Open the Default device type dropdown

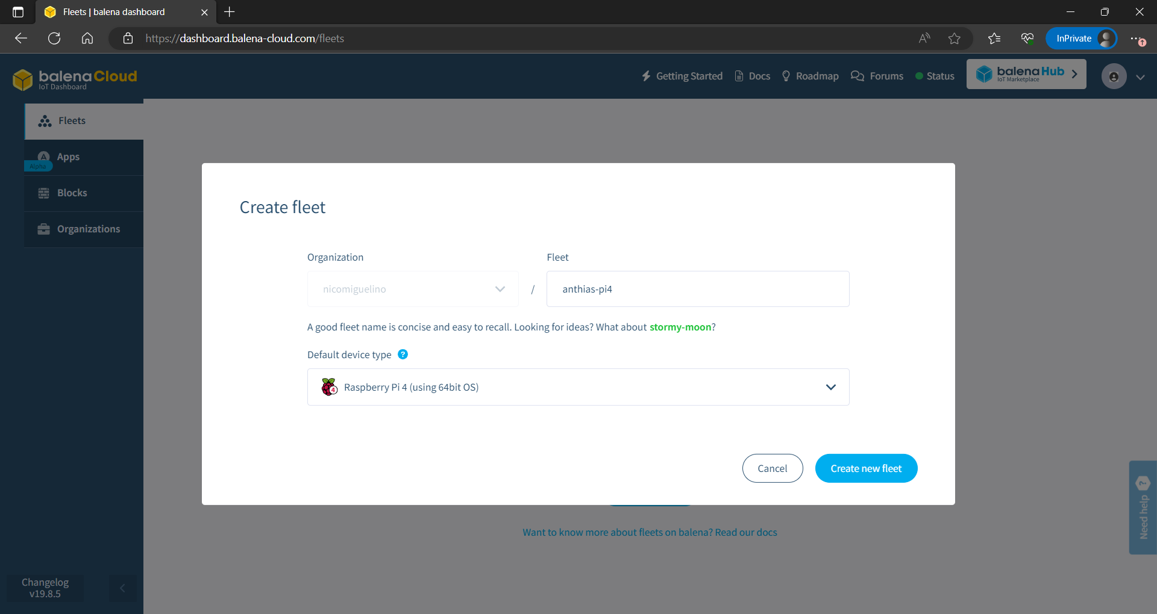point(578,387)
